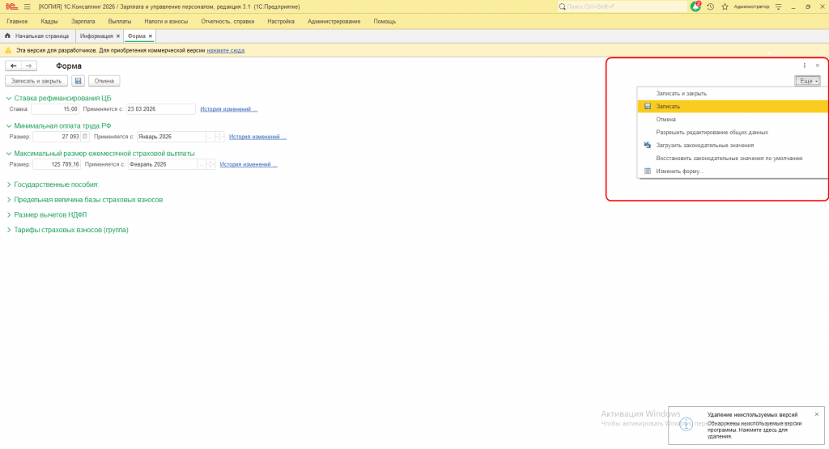Click the stepper arrows next to Февраль 2026
829x449 pixels.
[x=210, y=164]
